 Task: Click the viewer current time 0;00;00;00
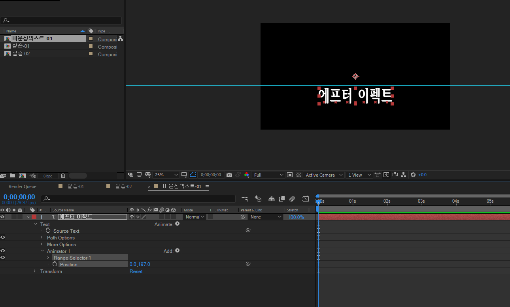pos(211,175)
